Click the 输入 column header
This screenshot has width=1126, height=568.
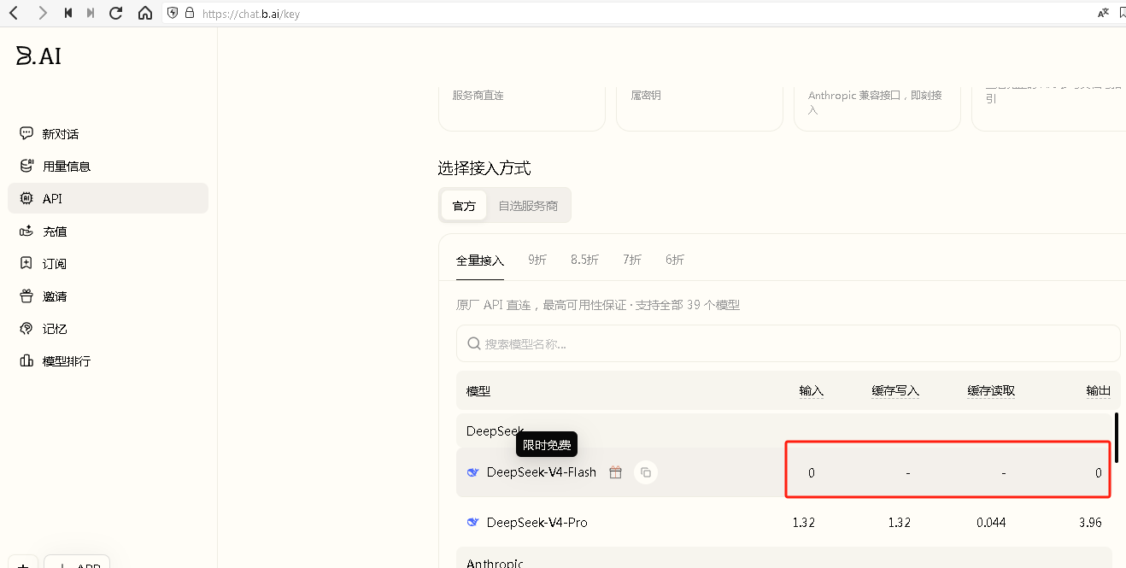811,391
